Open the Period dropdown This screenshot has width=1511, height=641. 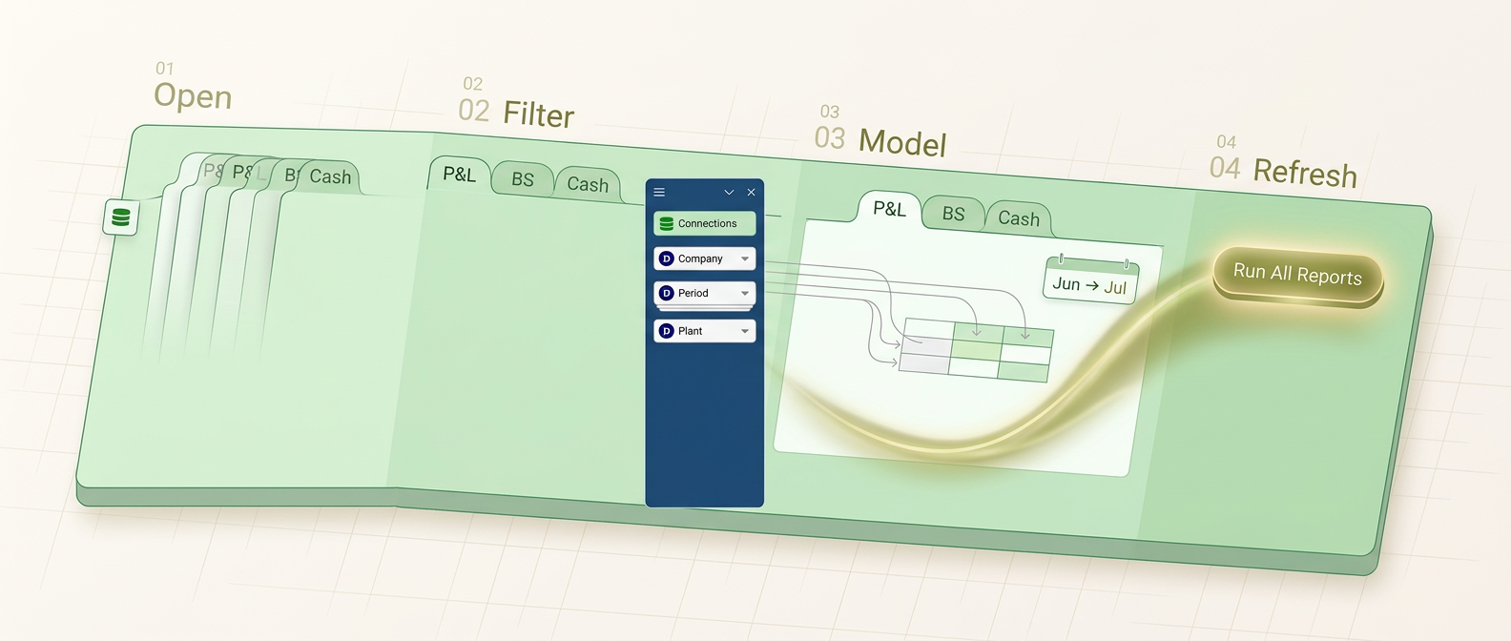point(705,293)
